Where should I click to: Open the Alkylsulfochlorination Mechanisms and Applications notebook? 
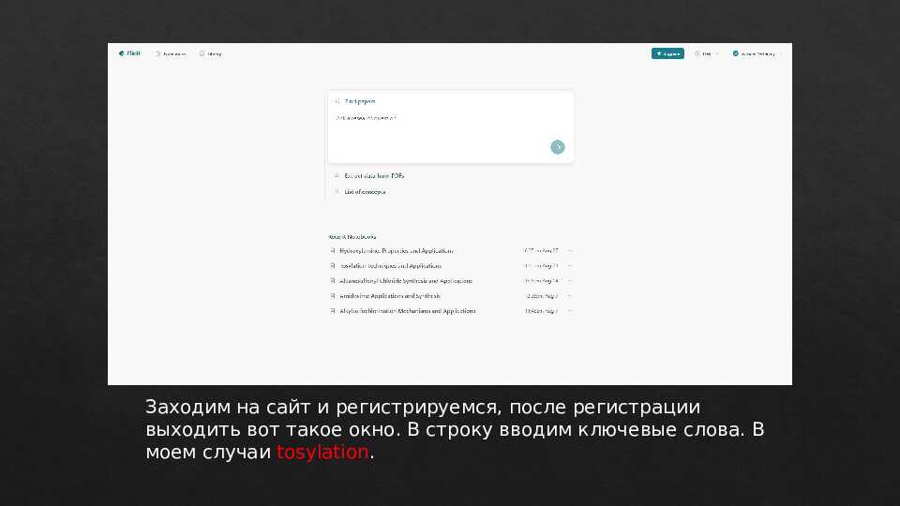[x=407, y=311]
